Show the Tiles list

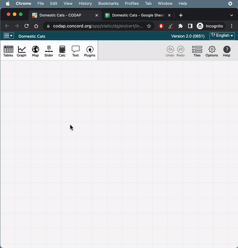tap(197, 51)
